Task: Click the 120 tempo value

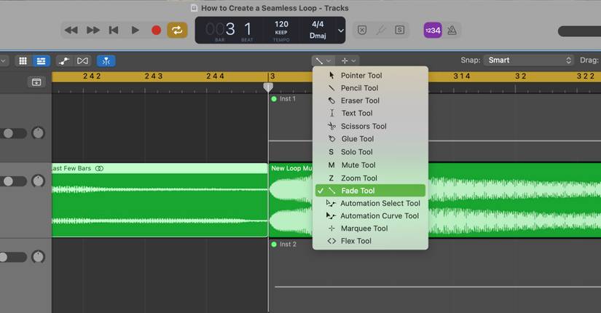Action: tap(281, 24)
